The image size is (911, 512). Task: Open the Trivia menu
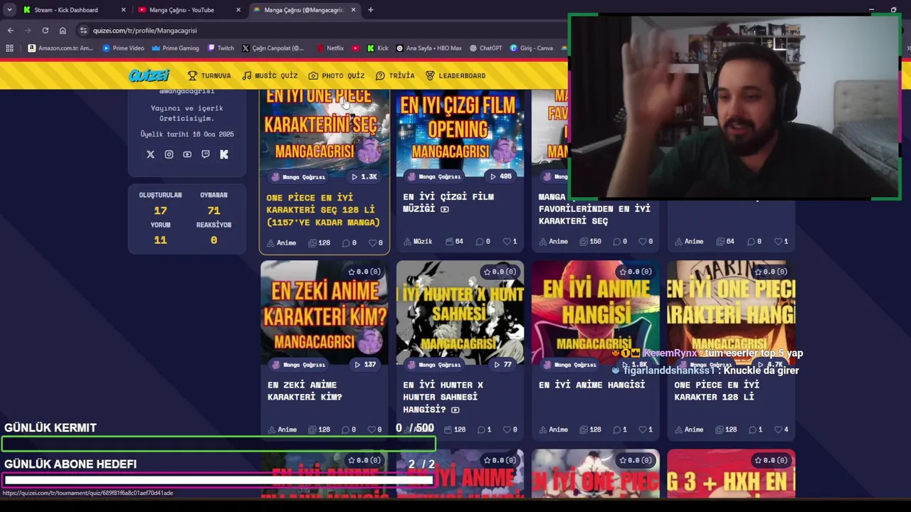[x=395, y=75]
